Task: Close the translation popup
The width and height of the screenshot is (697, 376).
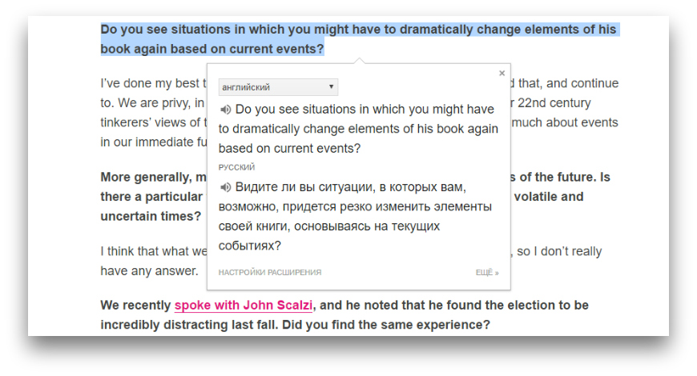Action: click(502, 74)
